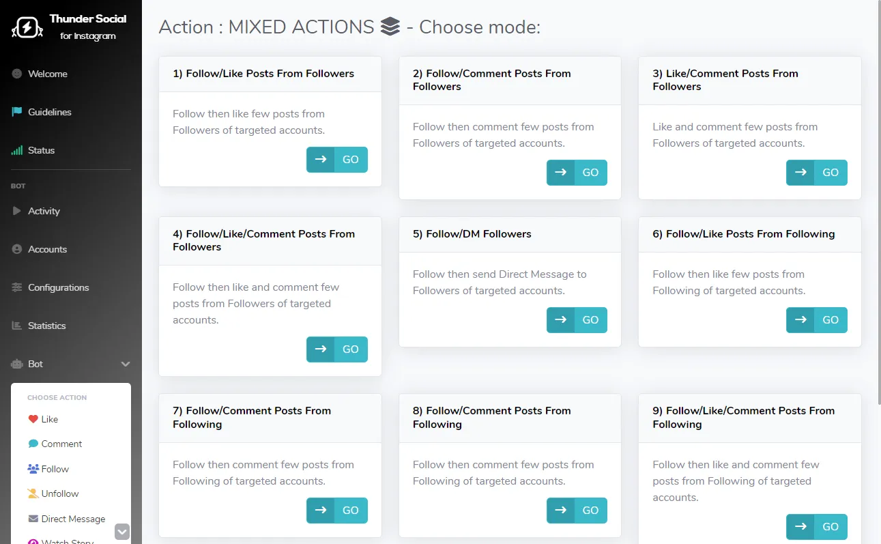Click GO under Like/Comment Posts From Followers
The height and width of the screenshot is (544, 881).
coord(816,173)
